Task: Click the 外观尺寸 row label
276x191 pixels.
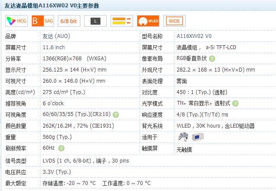Action: pyautogui.click(x=152, y=70)
